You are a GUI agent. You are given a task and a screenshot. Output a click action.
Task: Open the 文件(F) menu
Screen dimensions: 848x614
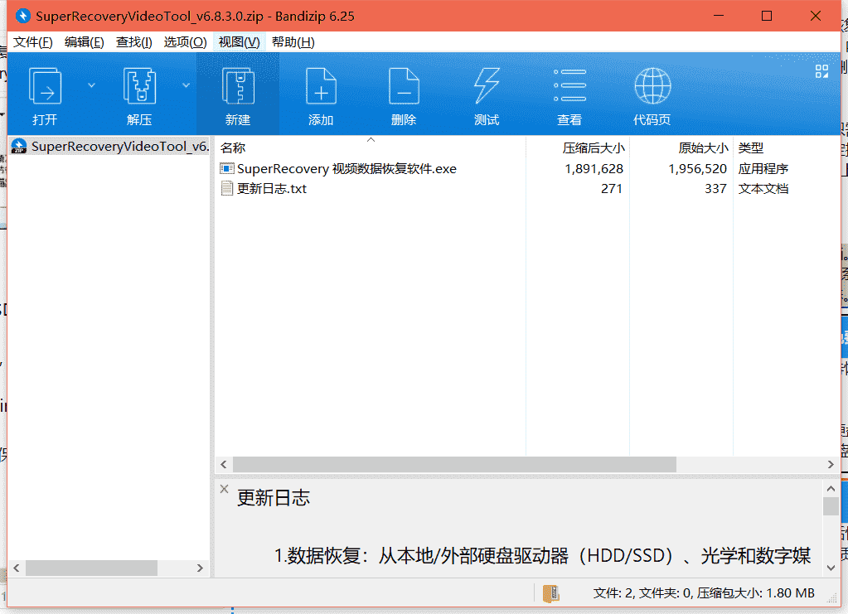32,42
